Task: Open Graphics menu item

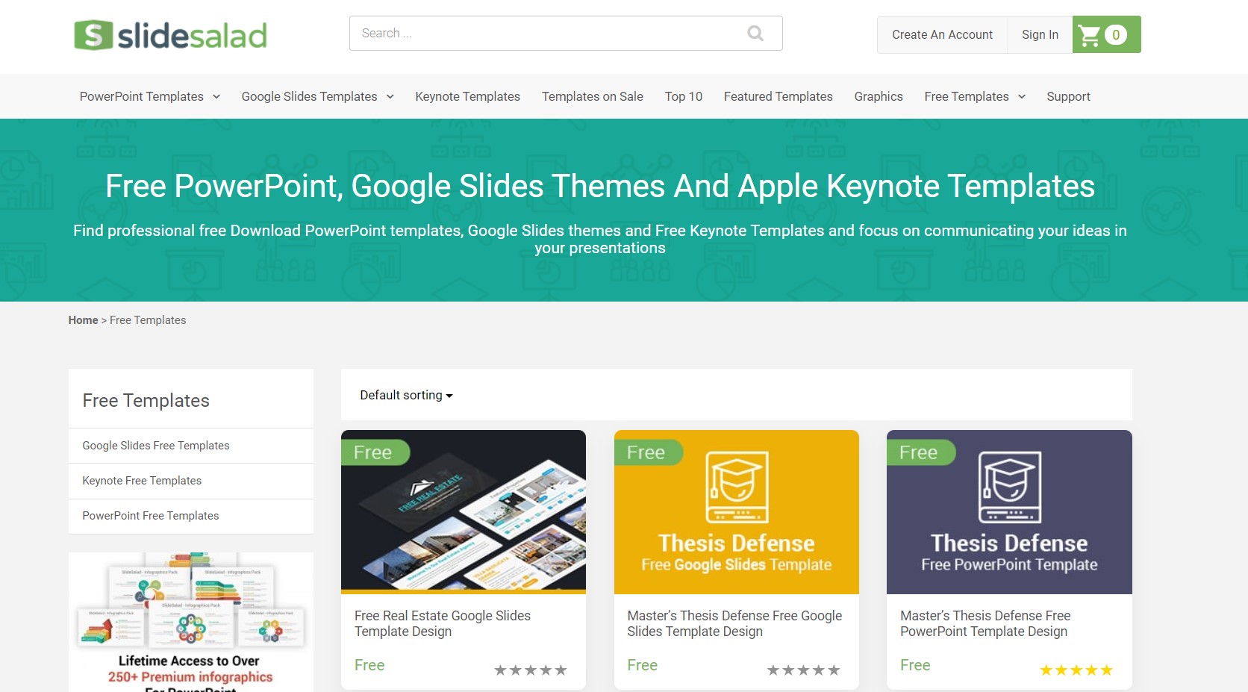Action: [879, 96]
